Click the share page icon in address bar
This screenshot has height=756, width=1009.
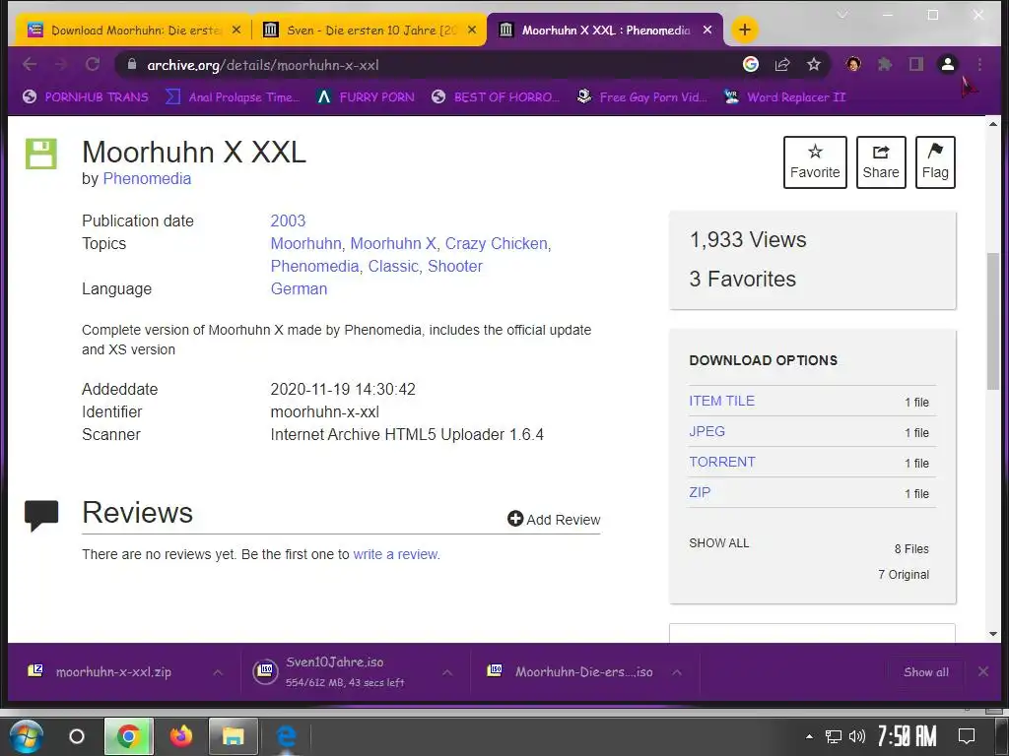[x=782, y=64]
